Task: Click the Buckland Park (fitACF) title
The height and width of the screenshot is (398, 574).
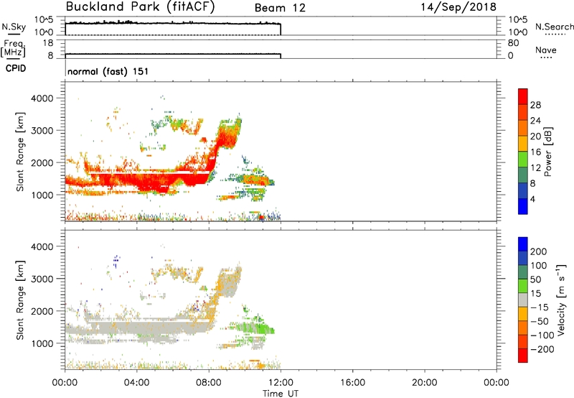Action: tap(140, 6)
